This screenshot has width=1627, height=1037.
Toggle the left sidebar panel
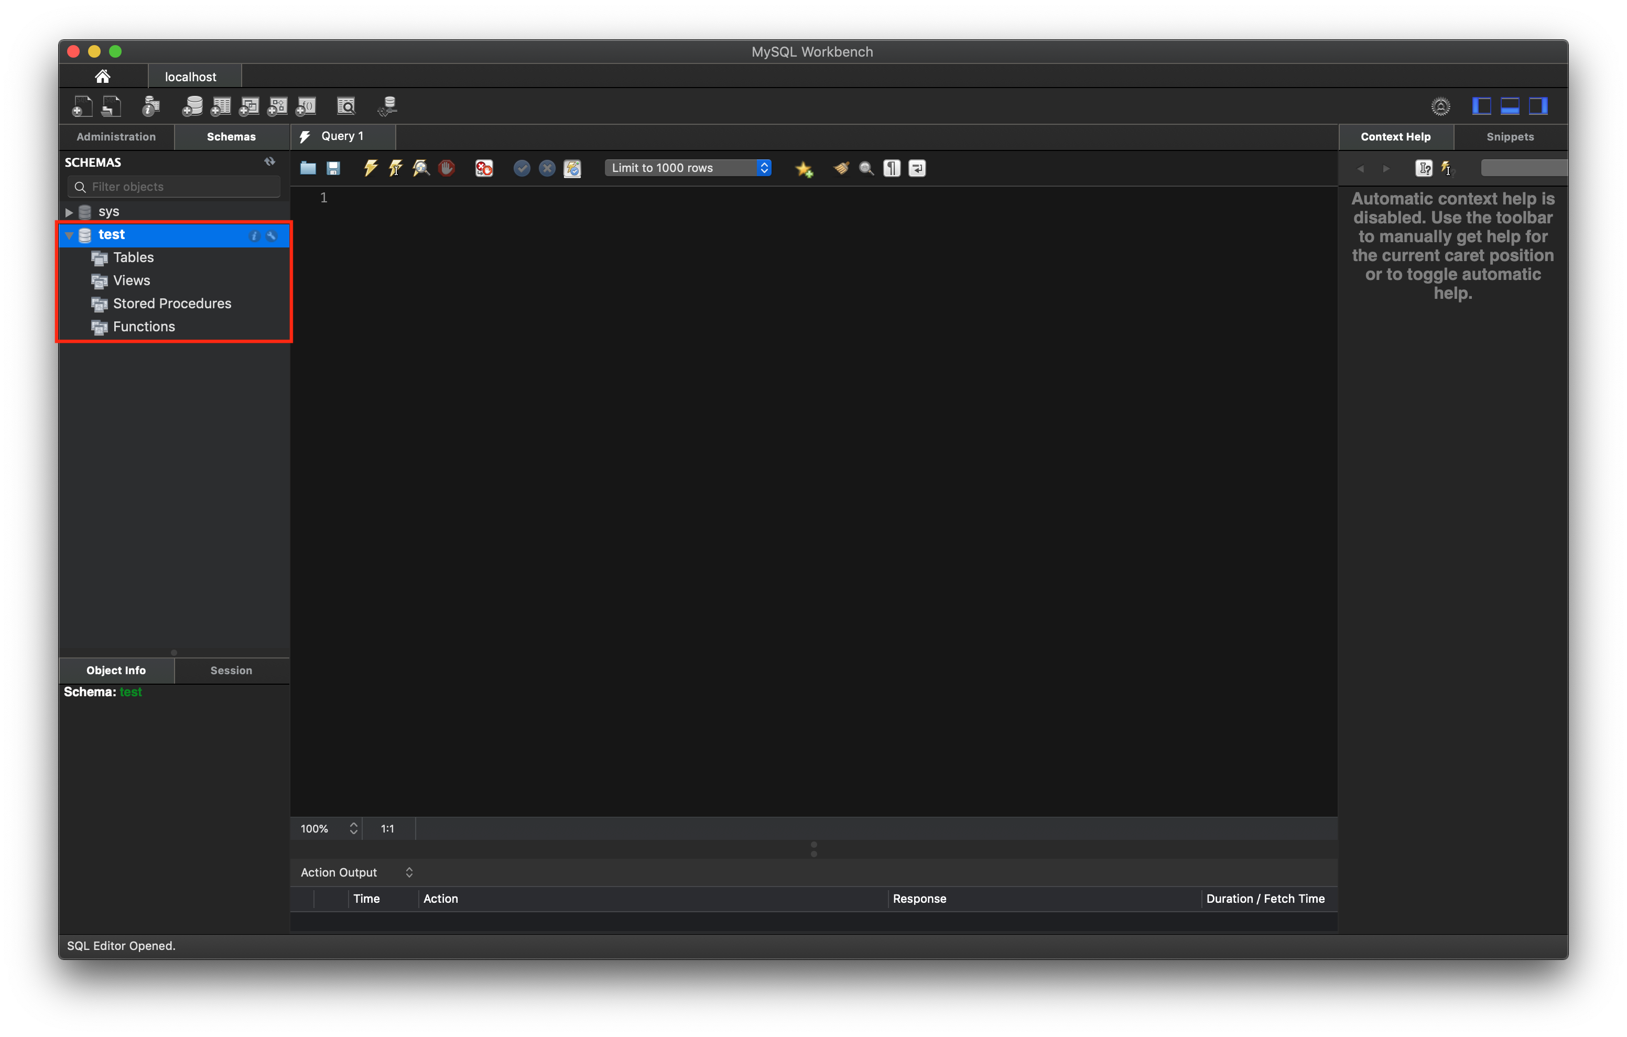(1482, 106)
